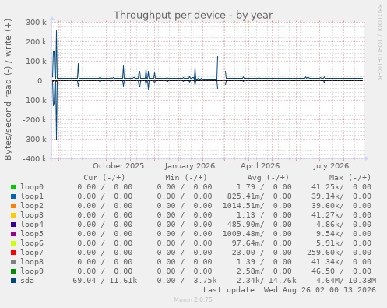This screenshot has width=387, height=308.
Task: Select the loop4 device label
Action: pos(32,225)
